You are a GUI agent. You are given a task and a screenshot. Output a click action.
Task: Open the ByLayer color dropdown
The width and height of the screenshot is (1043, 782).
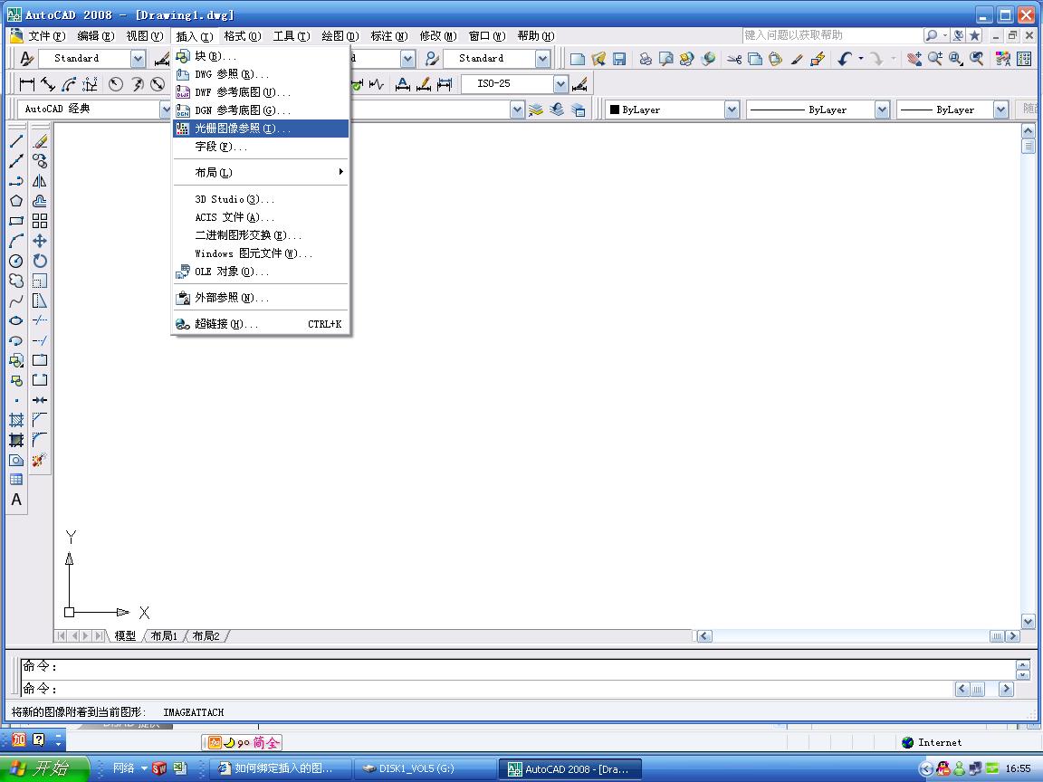pyautogui.click(x=732, y=110)
